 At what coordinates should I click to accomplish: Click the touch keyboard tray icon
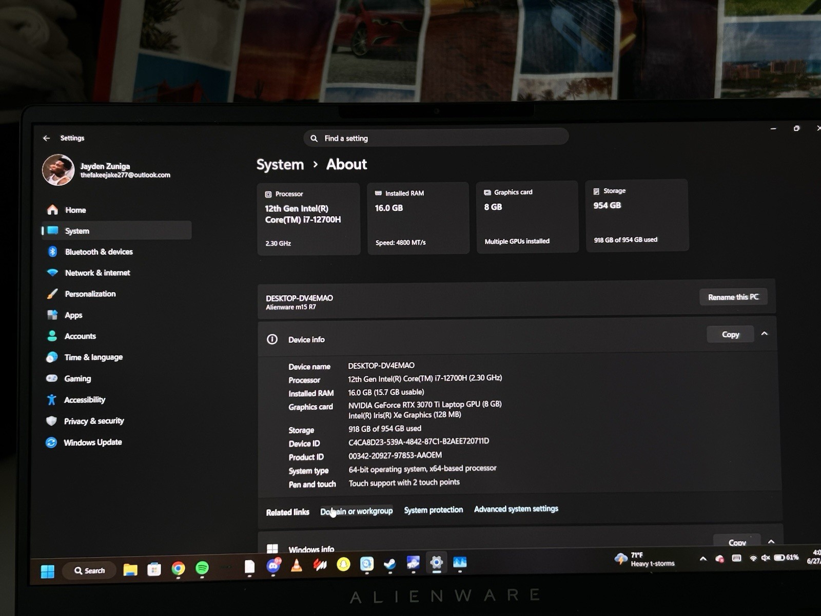point(736,559)
